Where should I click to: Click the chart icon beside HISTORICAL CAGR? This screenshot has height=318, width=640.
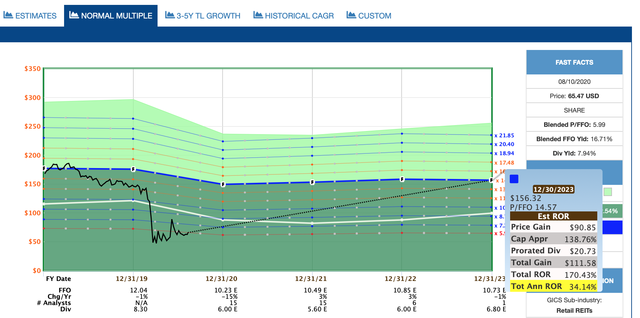258,15
